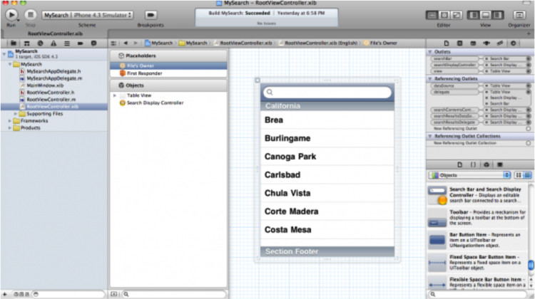Expand the Frameworks group
The height and width of the screenshot is (299, 535).
[x=10, y=121]
